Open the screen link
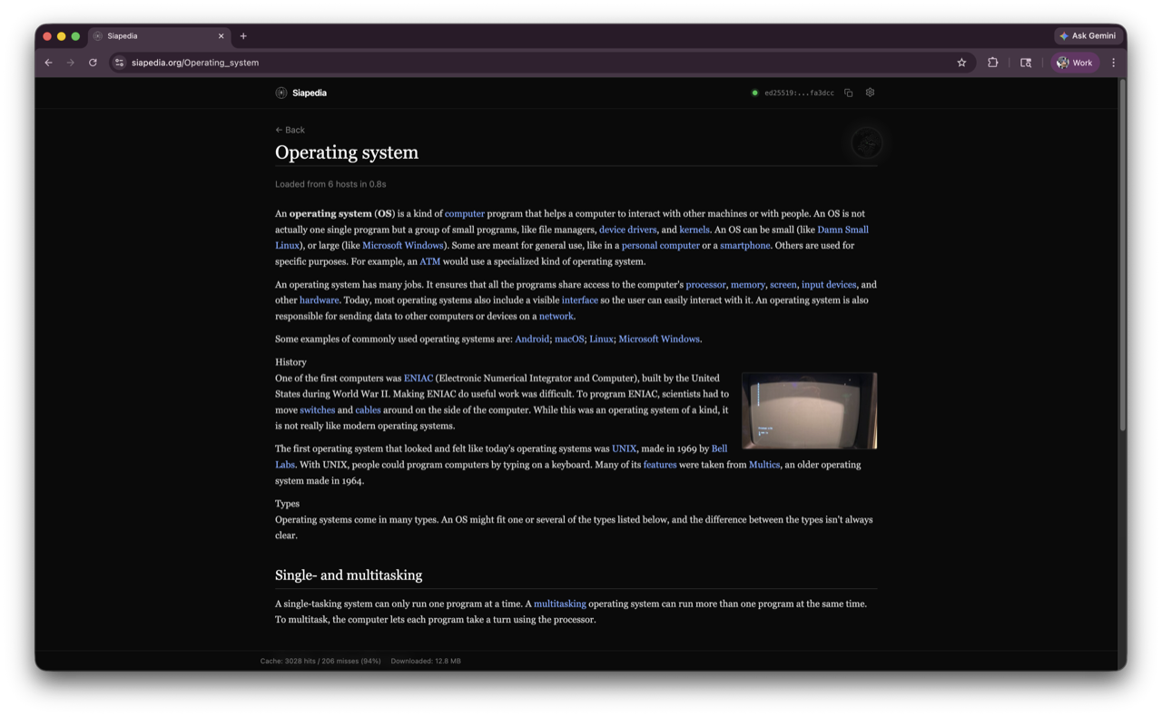1162x717 pixels. (783, 285)
